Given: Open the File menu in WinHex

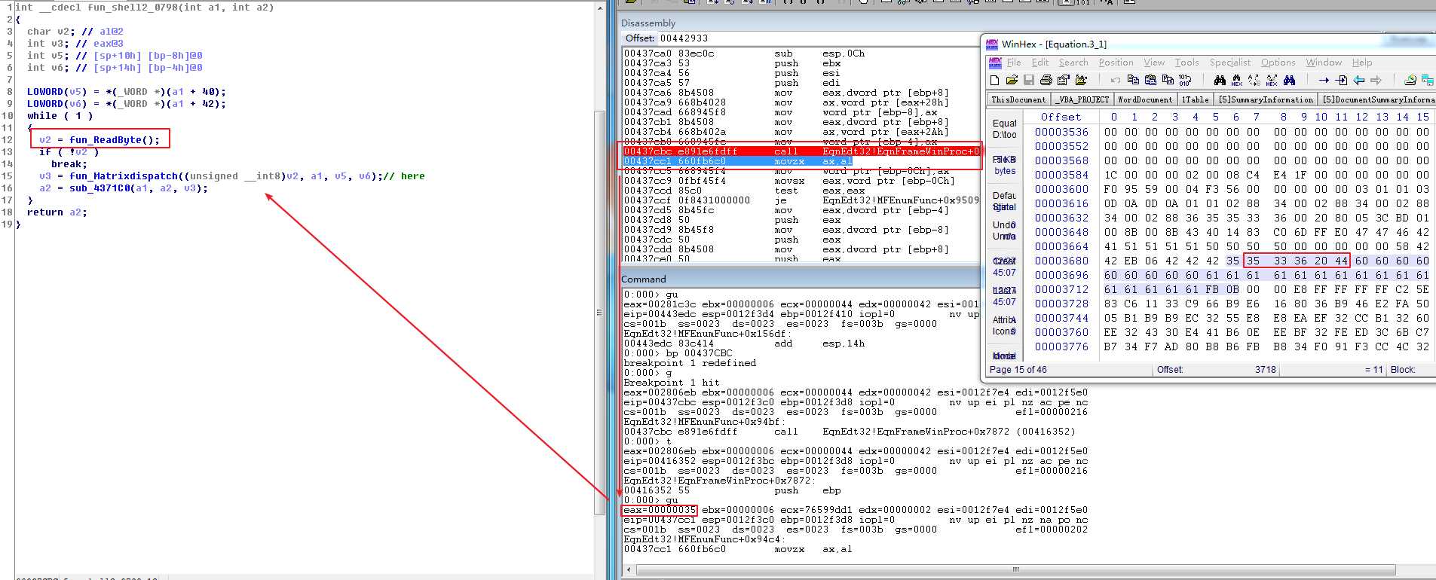Looking at the screenshot, I should click(1014, 63).
